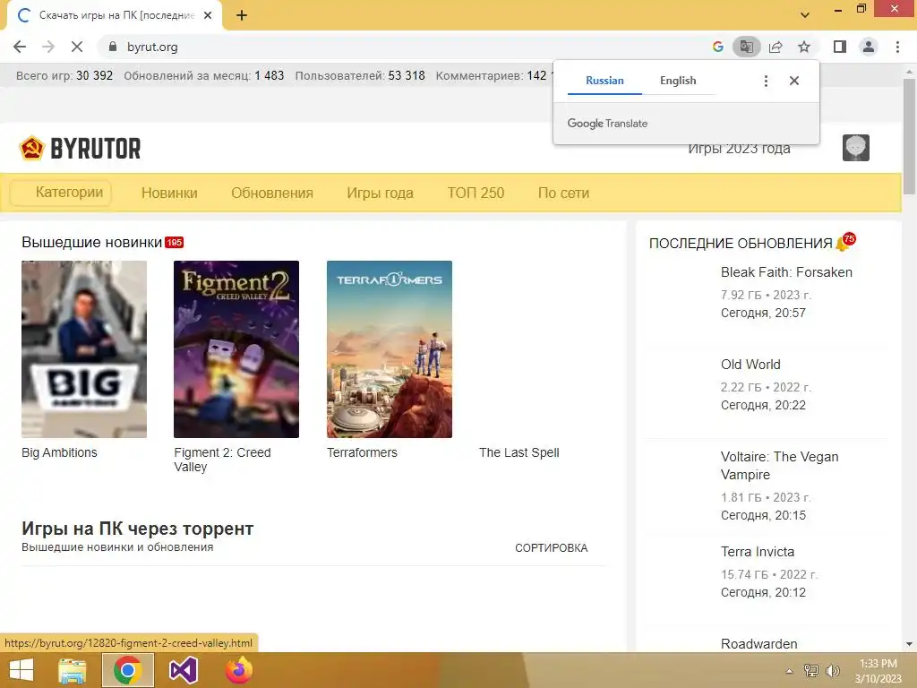The height and width of the screenshot is (688, 917).
Task: Open Terraformers cover thumbnail
Action: 390,349
